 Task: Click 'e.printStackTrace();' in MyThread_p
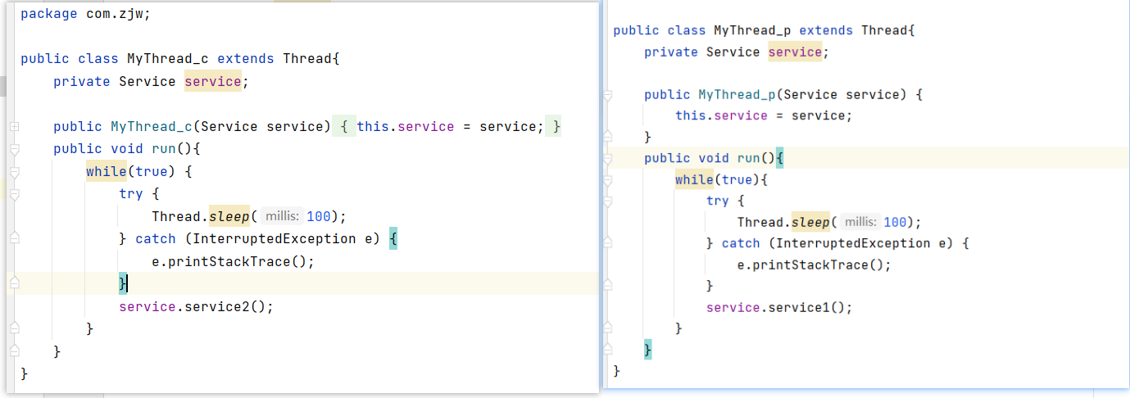(x=814, y=265)
